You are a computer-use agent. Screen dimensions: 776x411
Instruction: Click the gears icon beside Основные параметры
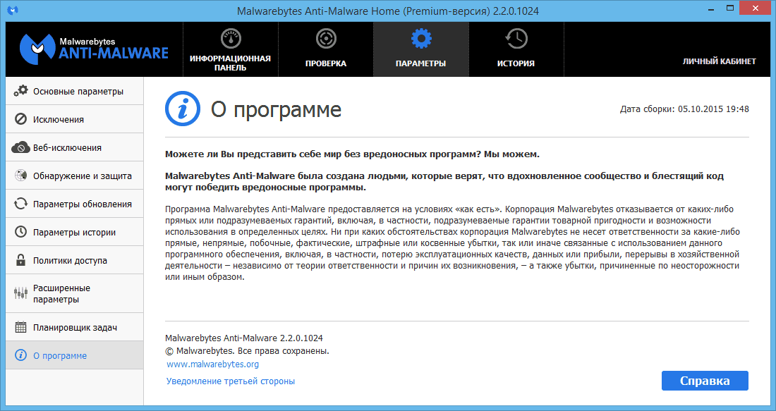(20, 91)
